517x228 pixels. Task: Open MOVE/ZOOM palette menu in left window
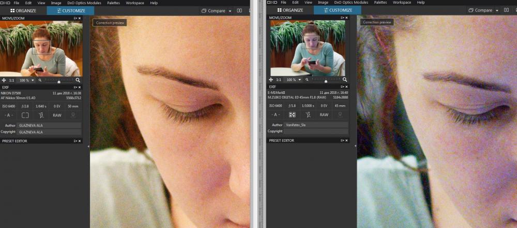(75, 18)
